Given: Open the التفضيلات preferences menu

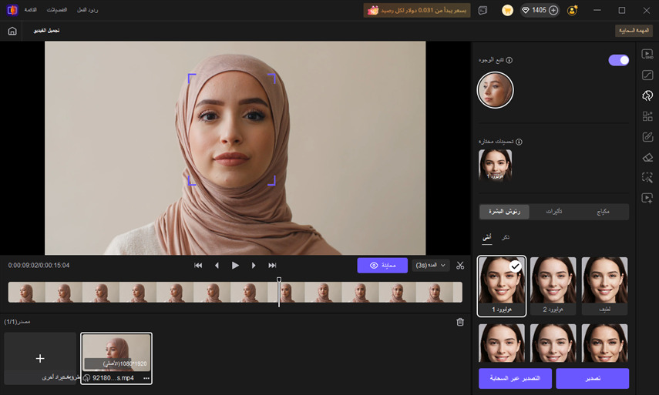Looking at the screenshot, I should click(57, 10).
